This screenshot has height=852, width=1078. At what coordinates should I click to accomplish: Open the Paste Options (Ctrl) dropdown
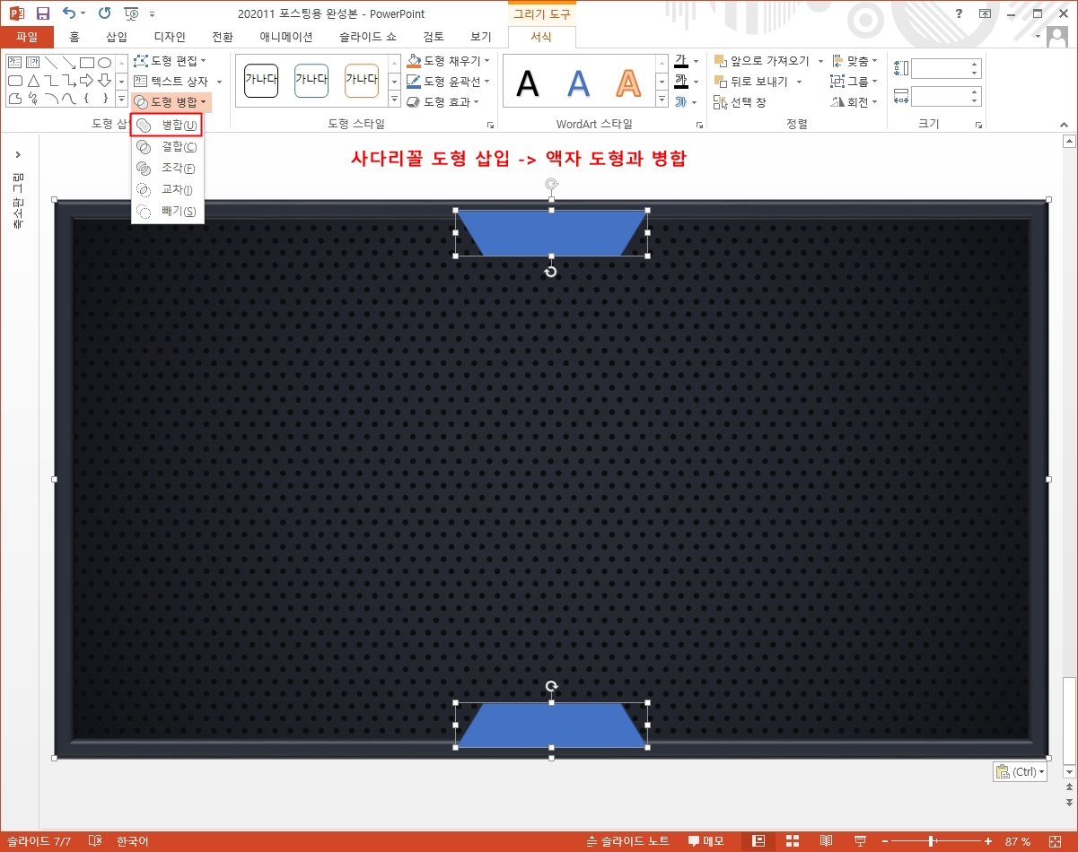point(1020,772)
